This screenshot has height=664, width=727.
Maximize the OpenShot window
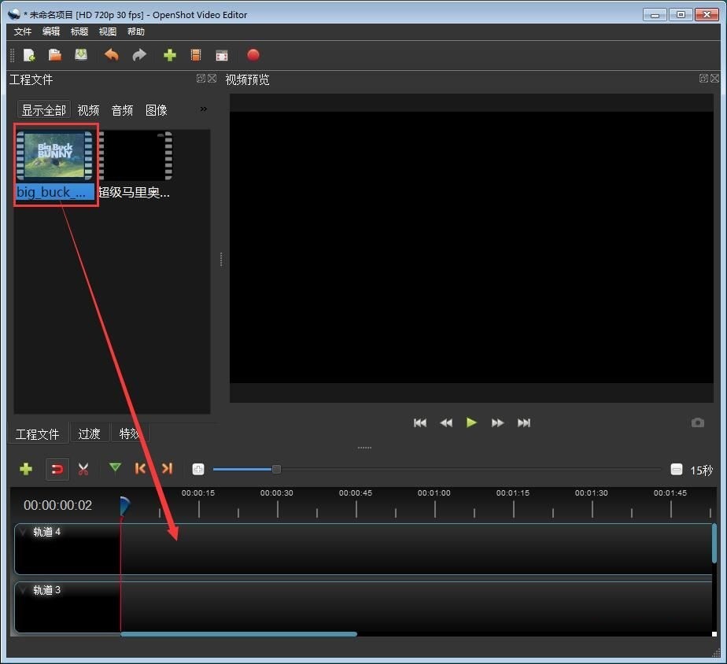click(681, 14)
